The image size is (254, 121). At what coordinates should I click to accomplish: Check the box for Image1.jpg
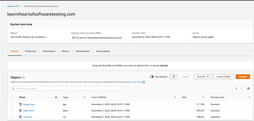pyautogui.click(x=12, y=104)
